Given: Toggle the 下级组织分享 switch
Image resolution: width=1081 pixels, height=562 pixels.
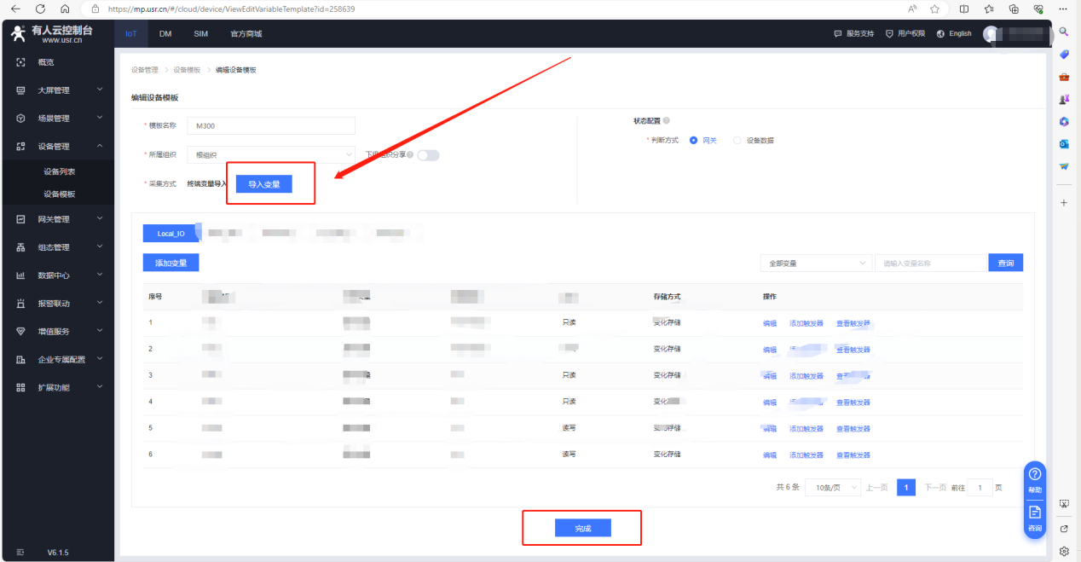Looking at the screenshot, I should tap(428, 155).
